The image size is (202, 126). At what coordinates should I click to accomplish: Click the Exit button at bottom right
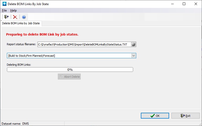(x=185, y=116)
